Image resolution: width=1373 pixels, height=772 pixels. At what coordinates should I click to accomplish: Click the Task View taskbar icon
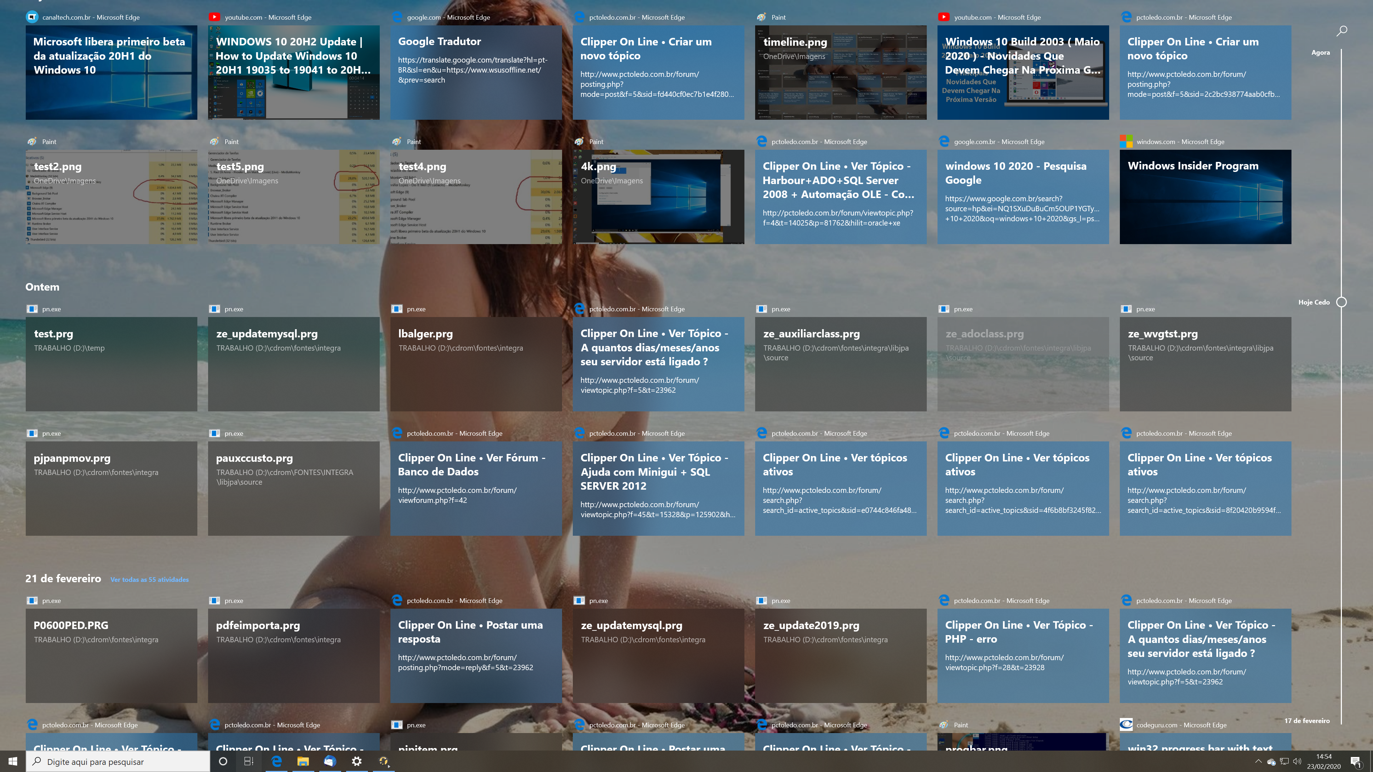click(x=248, y=761)
